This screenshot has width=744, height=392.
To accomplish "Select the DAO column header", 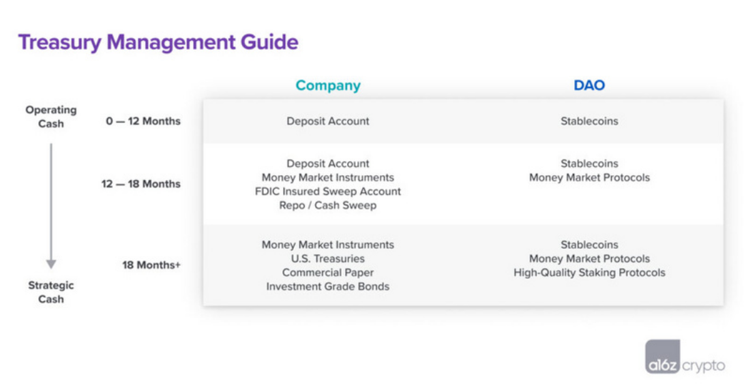I will [x=589, y=85].
